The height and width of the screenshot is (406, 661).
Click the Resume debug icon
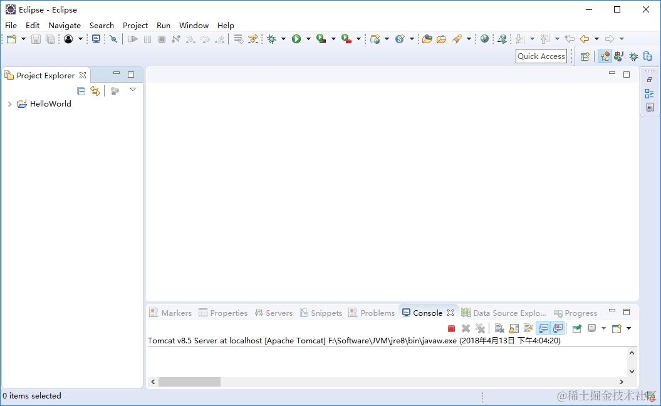133,39
